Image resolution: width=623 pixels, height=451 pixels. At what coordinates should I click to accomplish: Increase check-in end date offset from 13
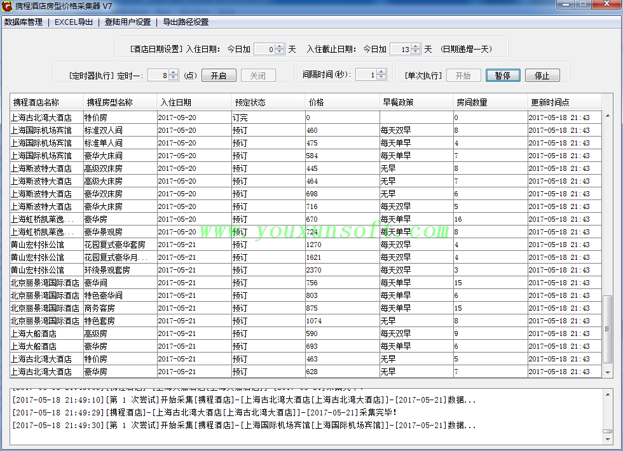(416, 46)
